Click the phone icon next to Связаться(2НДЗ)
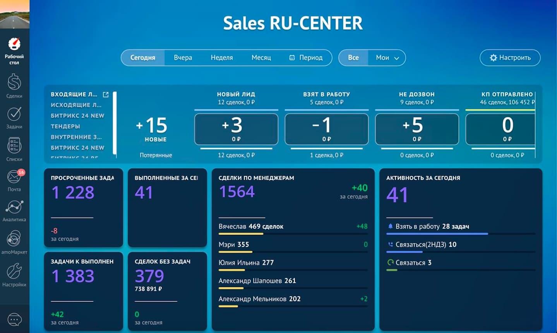This screenshot has height=333, width=557. click(x=390, y=245)
